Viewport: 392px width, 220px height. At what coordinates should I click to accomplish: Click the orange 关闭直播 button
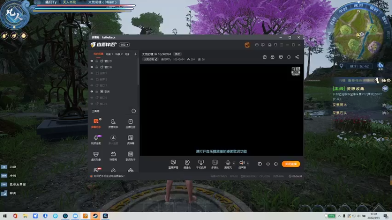click(x=291, y=164)
